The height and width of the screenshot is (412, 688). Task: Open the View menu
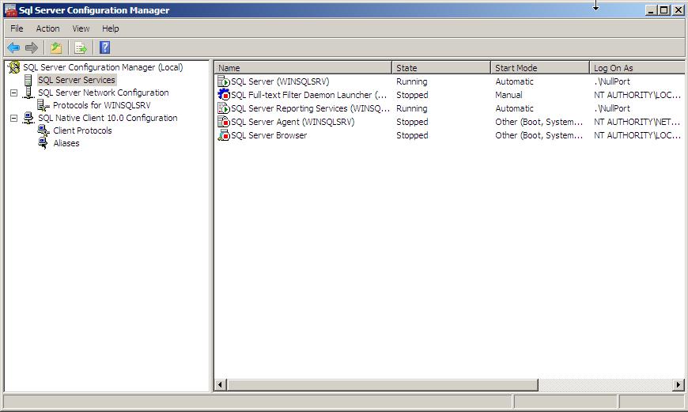(81, 28)
